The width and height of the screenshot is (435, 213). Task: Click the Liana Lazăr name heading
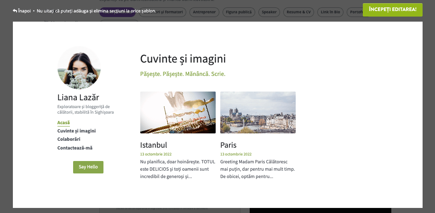point(78,98)
